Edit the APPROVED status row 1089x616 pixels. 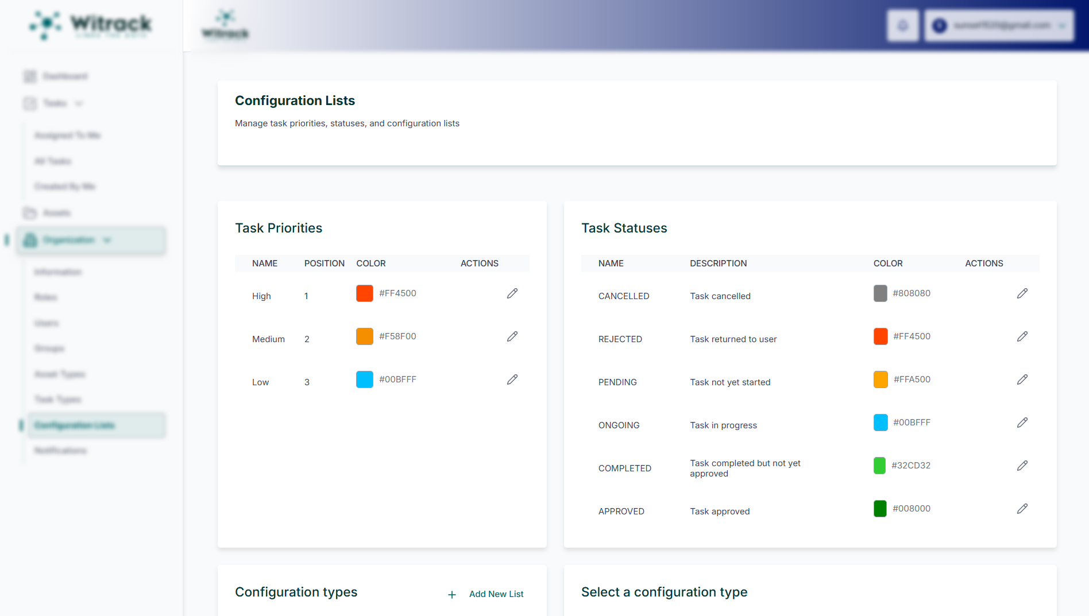tap(1022, 509)
